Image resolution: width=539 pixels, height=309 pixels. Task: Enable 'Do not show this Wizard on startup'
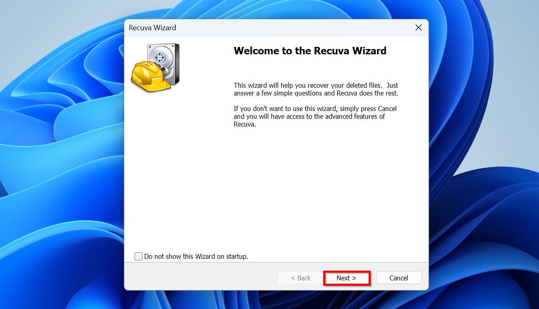point(138,256)
